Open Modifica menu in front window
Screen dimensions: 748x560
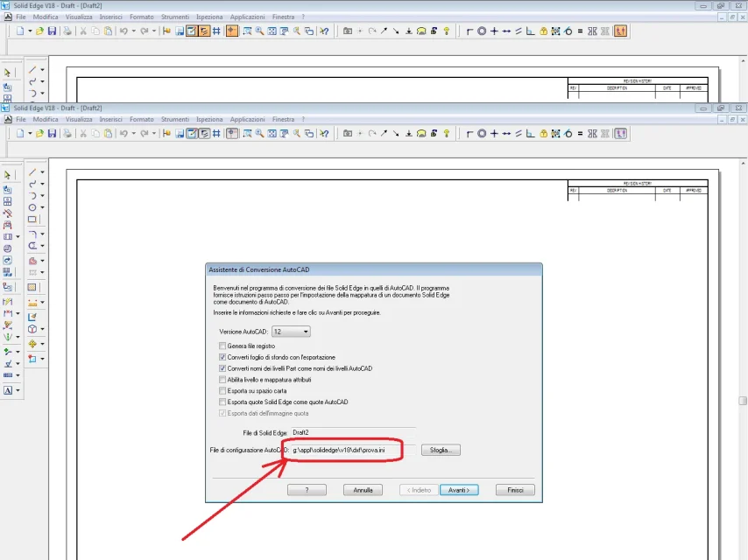tap(46, 119)
